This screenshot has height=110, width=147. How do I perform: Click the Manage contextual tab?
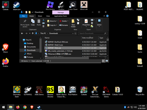61,13
